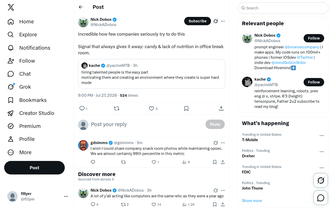View analytics of gdsimms's reply
333x208 pixels.
[x=186, y=162]
